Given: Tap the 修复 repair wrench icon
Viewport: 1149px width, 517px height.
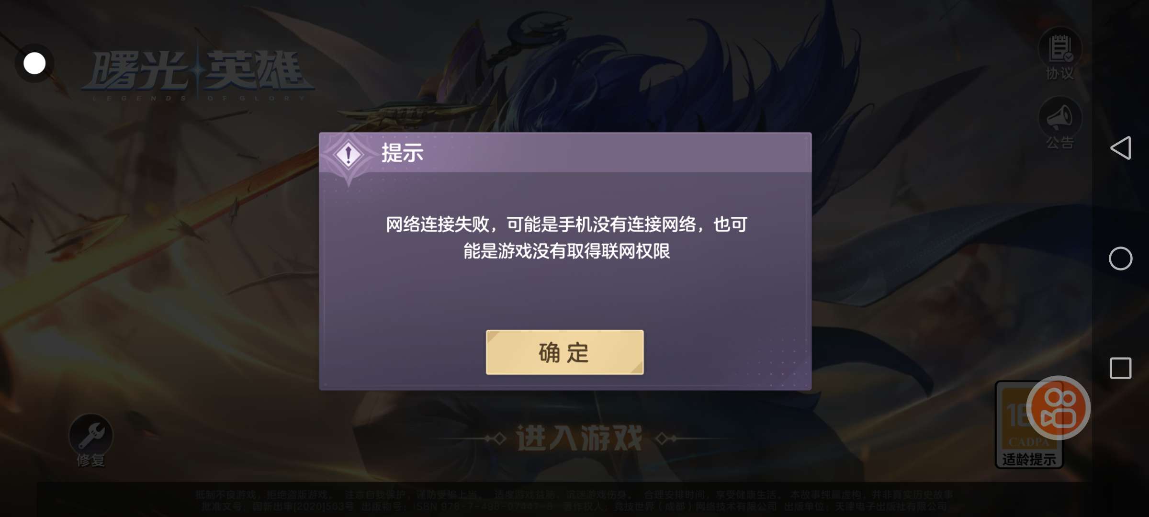Looking at the screenshot, I should pos(90,435).
